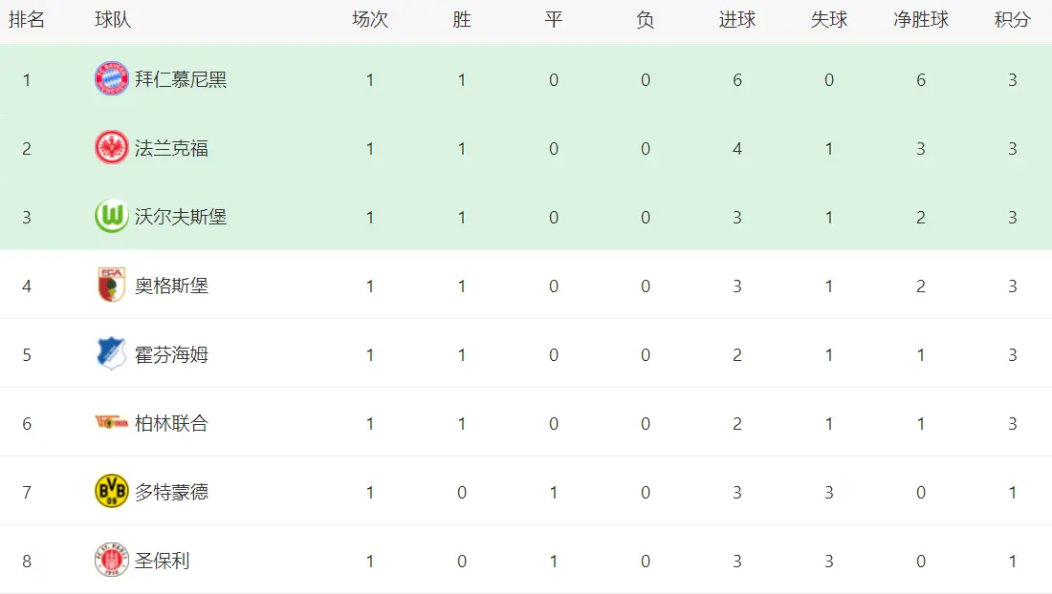Select the 沃尔夫斯堡 team name
The height and width of the screenshot is (594, 1052).
point(181,217)
